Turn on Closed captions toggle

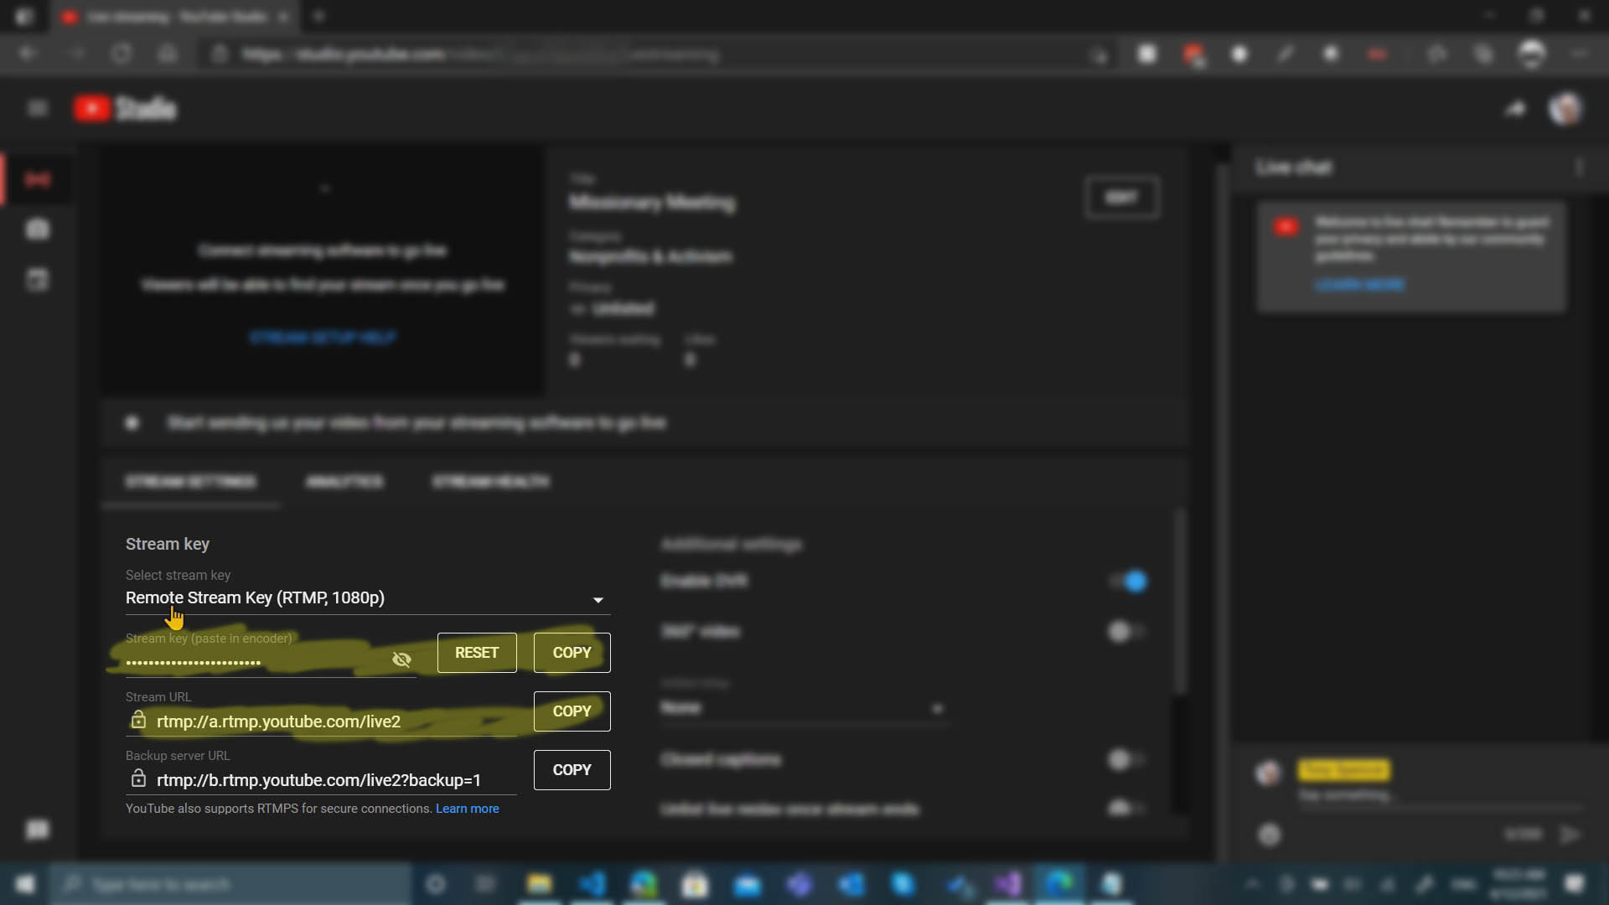click(1125, 759)
